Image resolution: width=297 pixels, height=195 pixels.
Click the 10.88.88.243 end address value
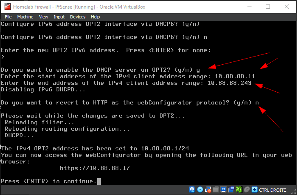pyautogui.click(x=229, y=83)
